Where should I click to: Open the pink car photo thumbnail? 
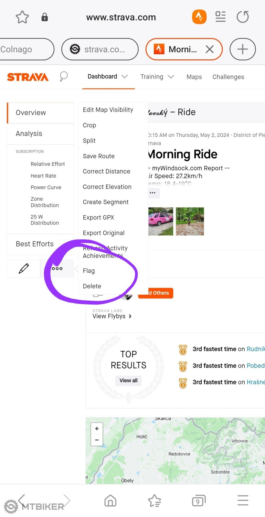tap(161, 221)
